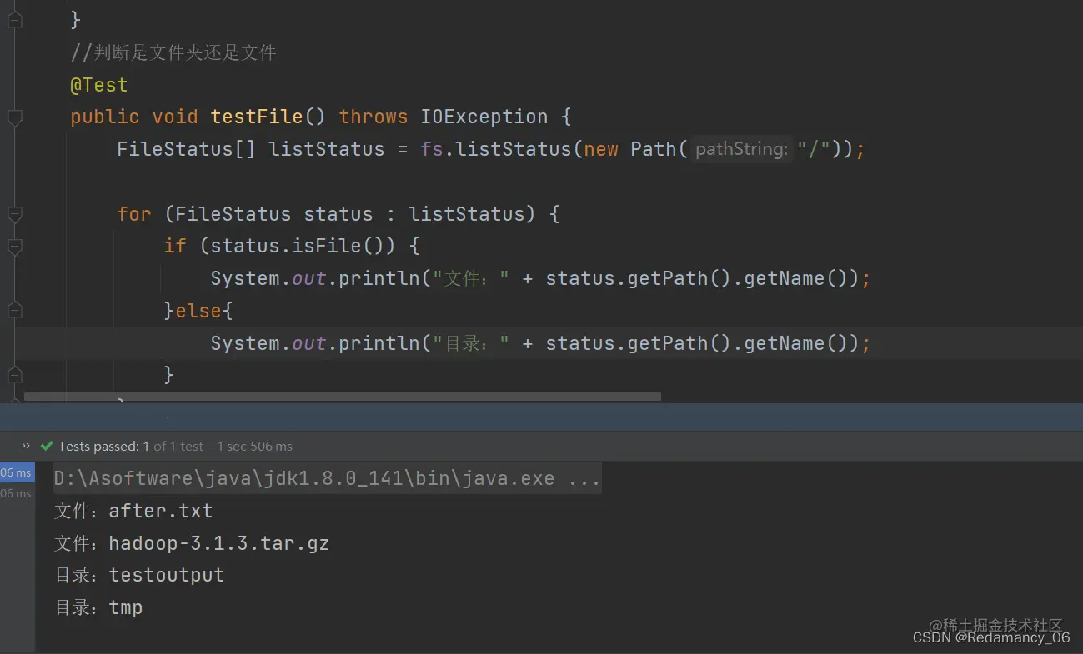Click the "/" string literal in new Path

[x=814, y=149]
